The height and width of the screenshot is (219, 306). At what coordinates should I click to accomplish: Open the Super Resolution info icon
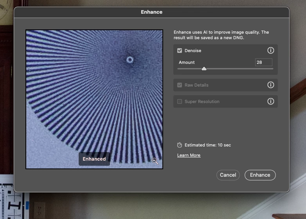tap(270, 101)
